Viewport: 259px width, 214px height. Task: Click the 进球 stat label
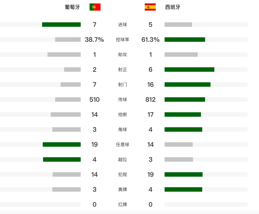click(122, 25)
